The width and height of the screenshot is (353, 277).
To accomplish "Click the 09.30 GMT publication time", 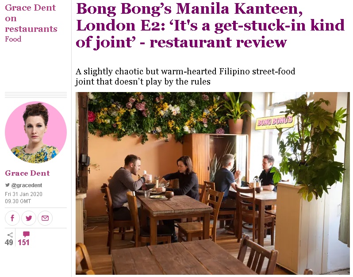I will pos(18,201).
